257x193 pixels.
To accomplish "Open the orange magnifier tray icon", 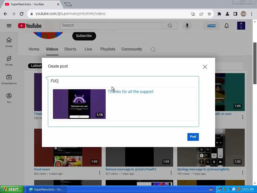I will [239, 189].
